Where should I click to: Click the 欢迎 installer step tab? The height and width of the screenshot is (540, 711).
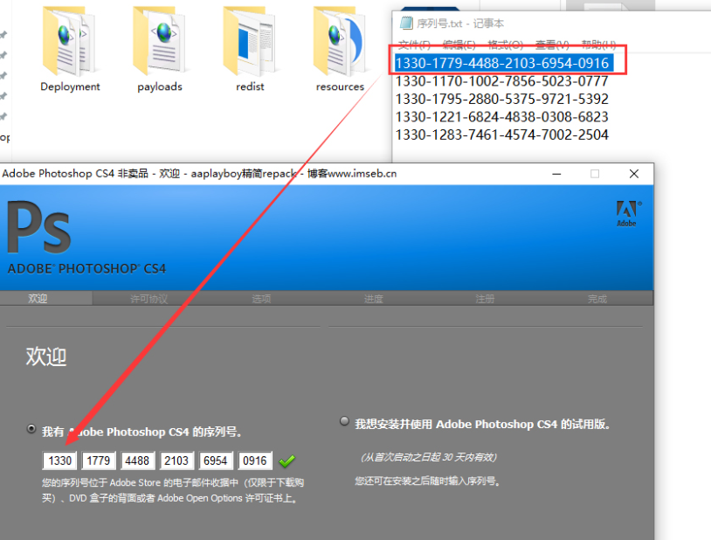point(38,299)
